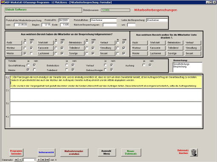The image size is (217, 162).
Task: Click 'Maßnahmenplan erstellen' button
Action: click(x=74, y=153)
